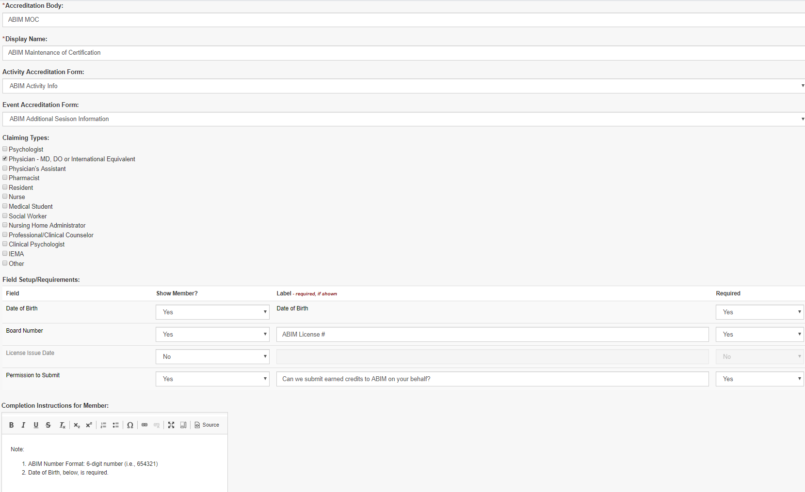Check the Psychologist claiming type
The image size is (805, 492).
(5, 149)
